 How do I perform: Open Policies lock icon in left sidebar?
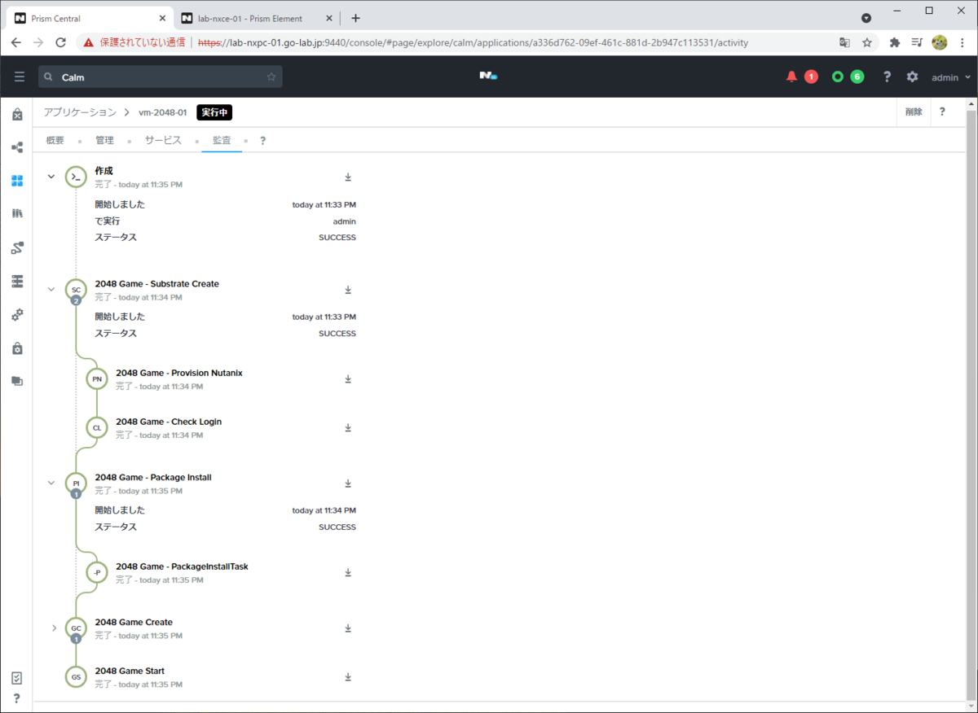(x=17, y=348)
